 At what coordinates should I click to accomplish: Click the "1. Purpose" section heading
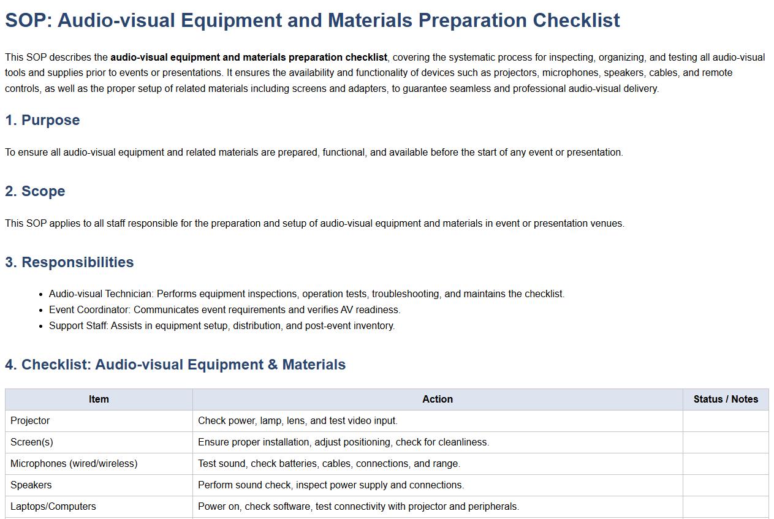pyautogui.click(x=42, y=120)
